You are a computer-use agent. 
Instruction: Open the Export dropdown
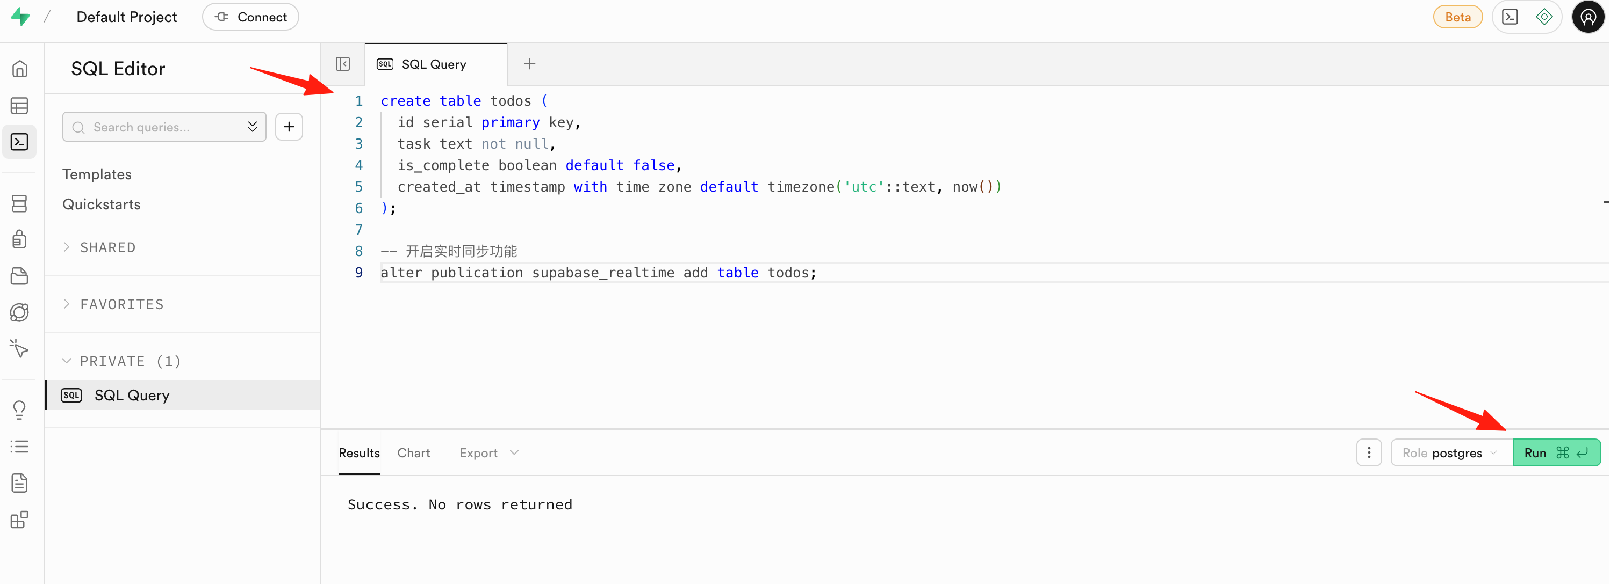coord(489,452)
